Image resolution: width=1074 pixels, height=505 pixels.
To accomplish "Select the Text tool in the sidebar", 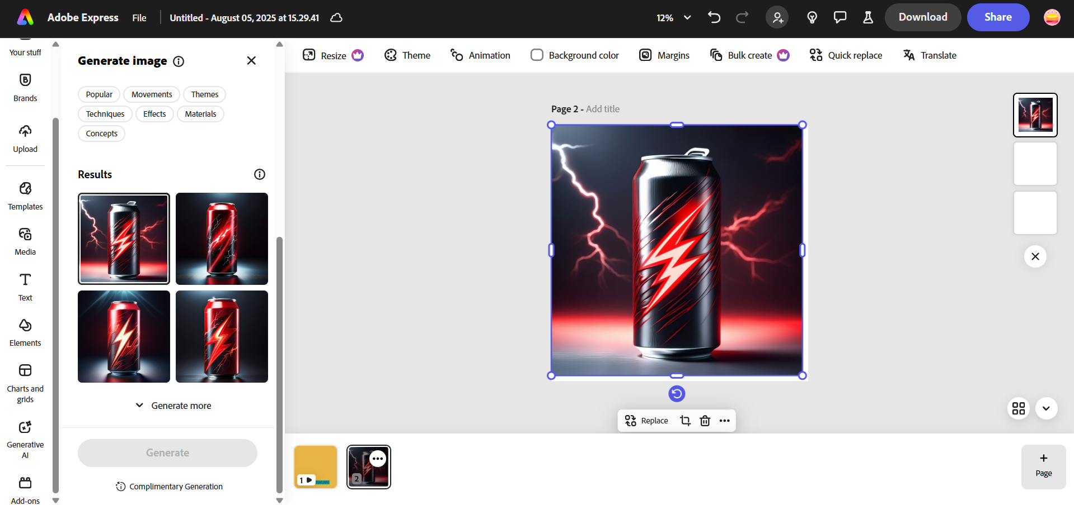I will (x=25, y=286).
